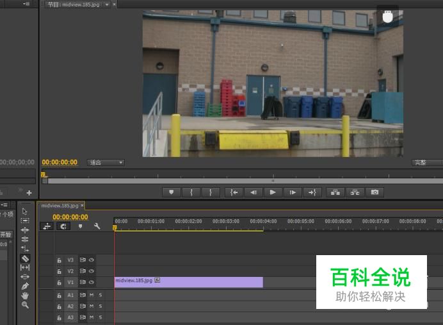443x325 pixels.
Task: Open the 完整 playback resolution dropdown
Action: 427,163
